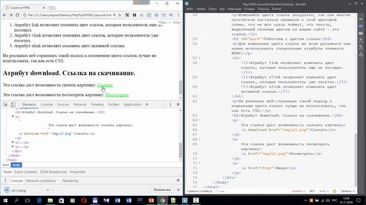Reload the page in Chrome
This screenshot has height=205, width=366.
17,15
